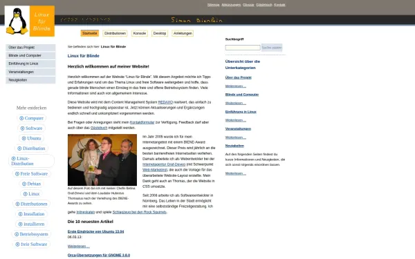Open the Startseite navigation tab
Image resolution: width=415 pixels, height=259 pixels.
[90, 33]
